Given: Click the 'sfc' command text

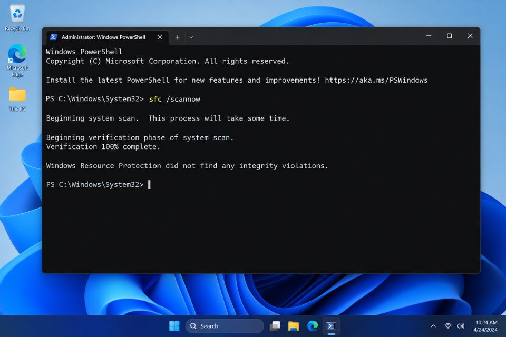Looking at the screenshot, I should [155, 99].
